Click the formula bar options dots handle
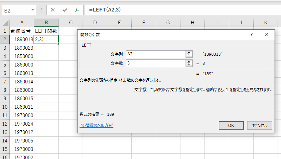Viewport: 281px width, 159px height. pos(41,10)
